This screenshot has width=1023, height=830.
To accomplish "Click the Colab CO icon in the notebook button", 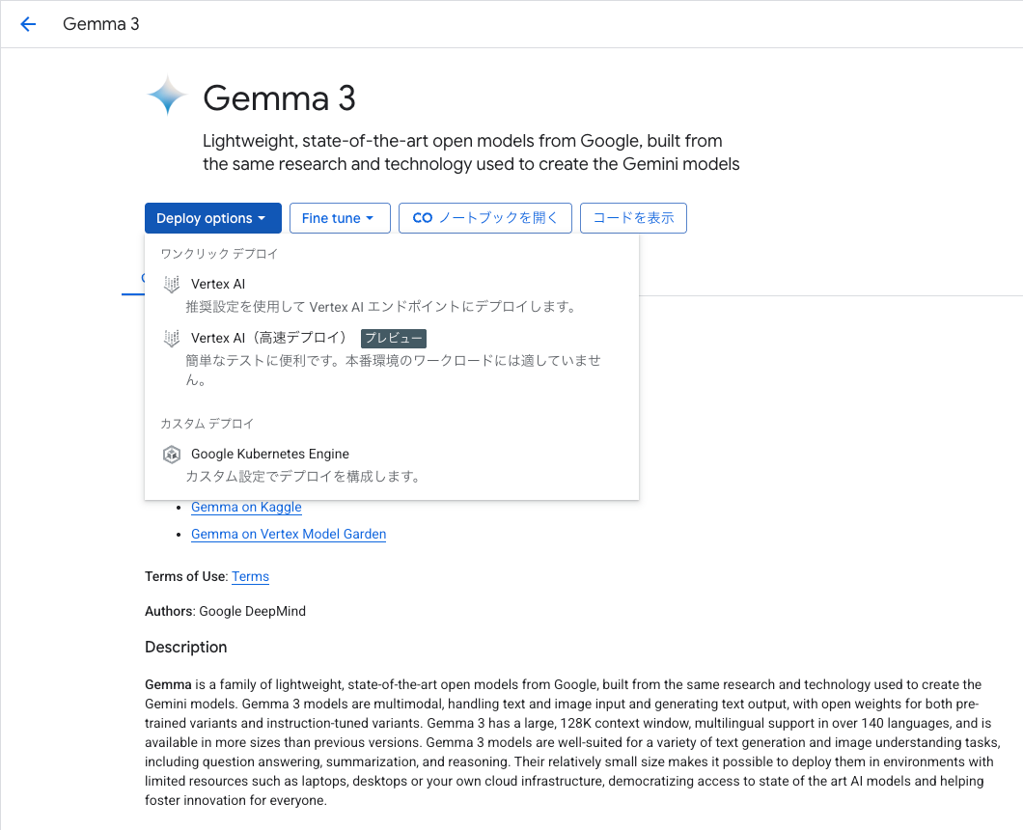I will tap(422, 218).
